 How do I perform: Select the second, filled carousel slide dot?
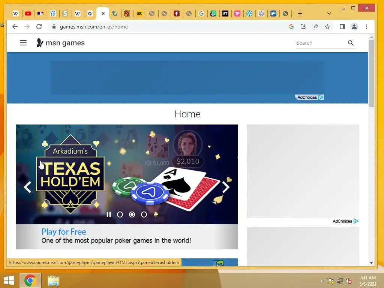pyautogui.click(x=132, y=214)
